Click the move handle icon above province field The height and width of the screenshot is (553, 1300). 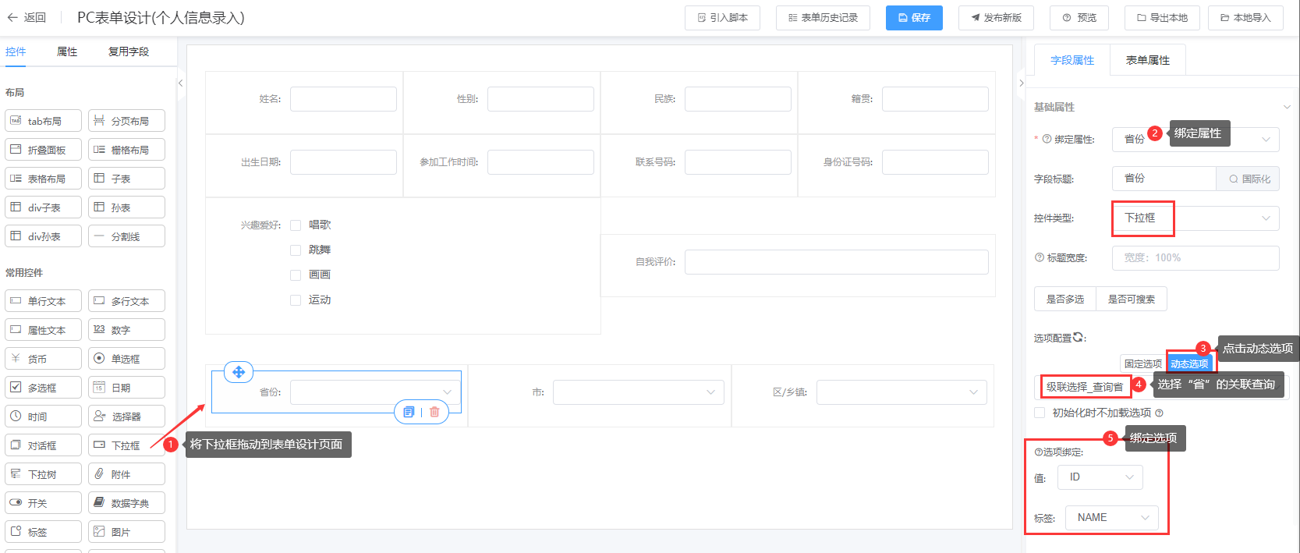239,372
